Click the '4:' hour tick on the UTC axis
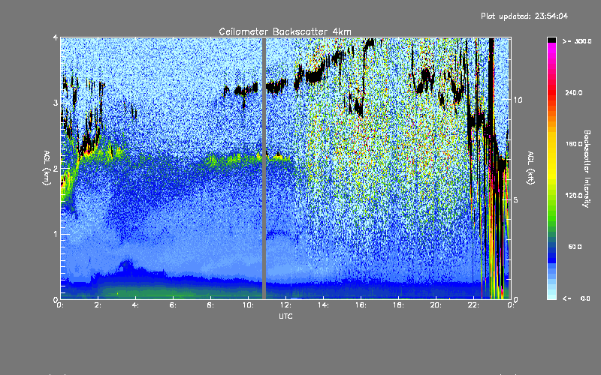The image size is (601, 375). [136, 305]
